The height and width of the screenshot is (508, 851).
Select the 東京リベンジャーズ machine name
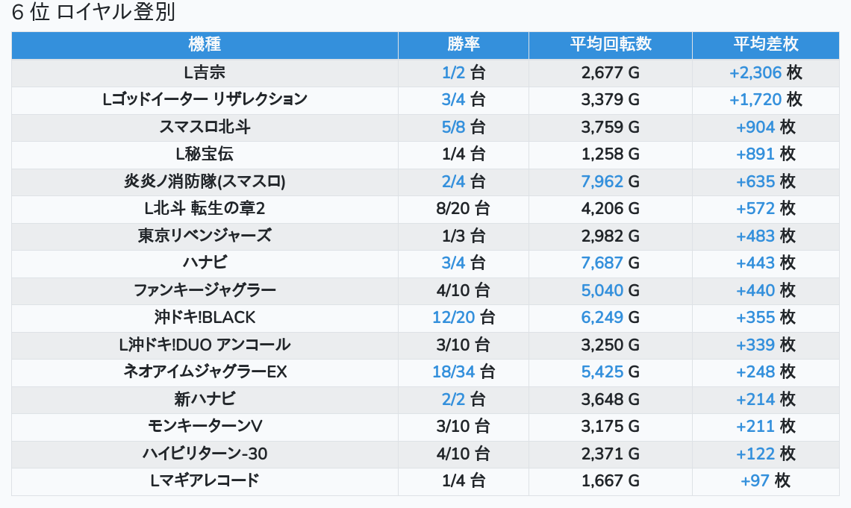coord(205,236)
